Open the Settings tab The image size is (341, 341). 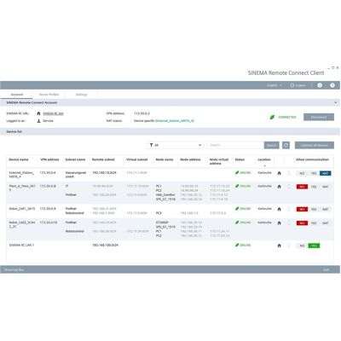81,95
